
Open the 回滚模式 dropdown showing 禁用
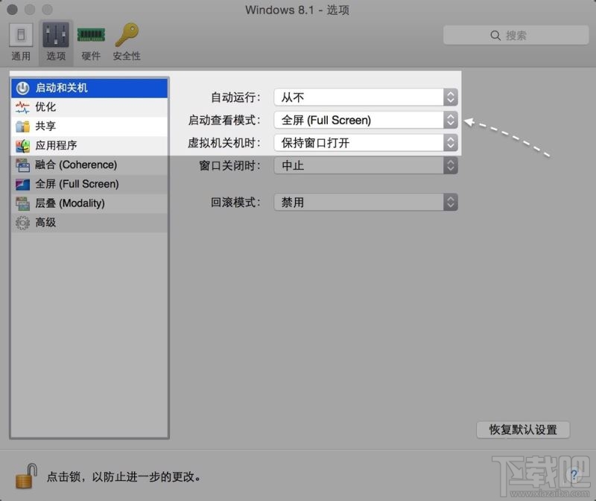point(366,202)
